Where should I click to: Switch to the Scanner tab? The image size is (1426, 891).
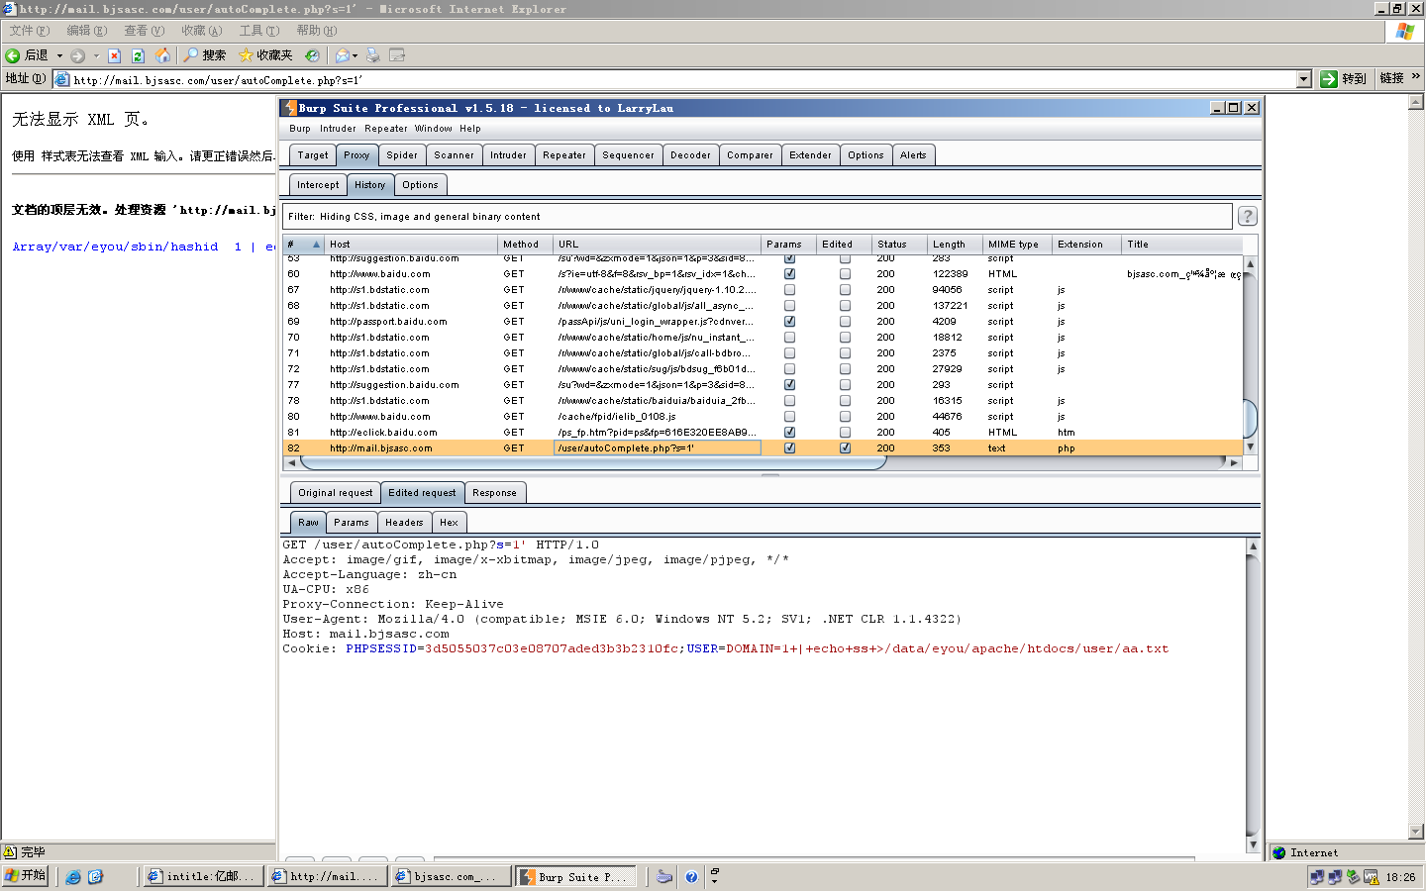[454, 155]
